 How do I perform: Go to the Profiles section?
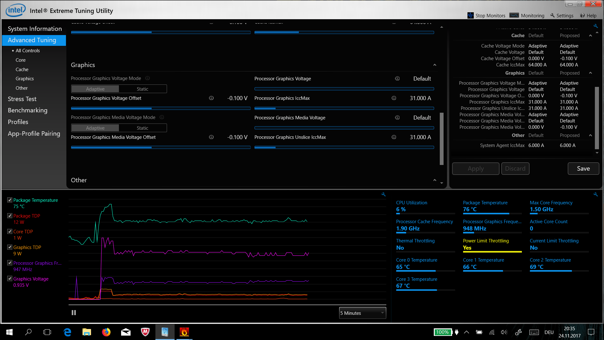(18, 122)
